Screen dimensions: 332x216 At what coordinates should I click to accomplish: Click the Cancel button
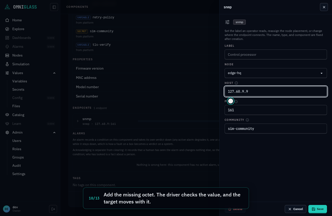(x=296, y=209)
